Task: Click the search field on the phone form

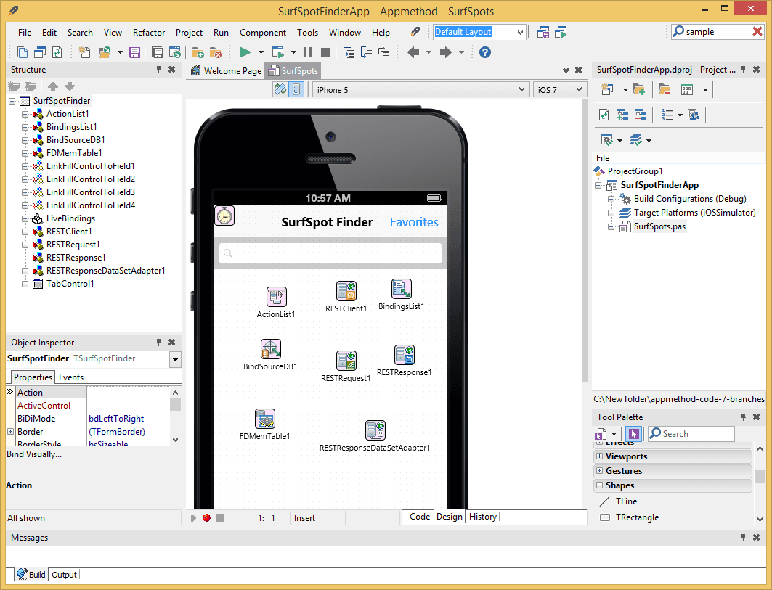Action: (x=330, y=253)
